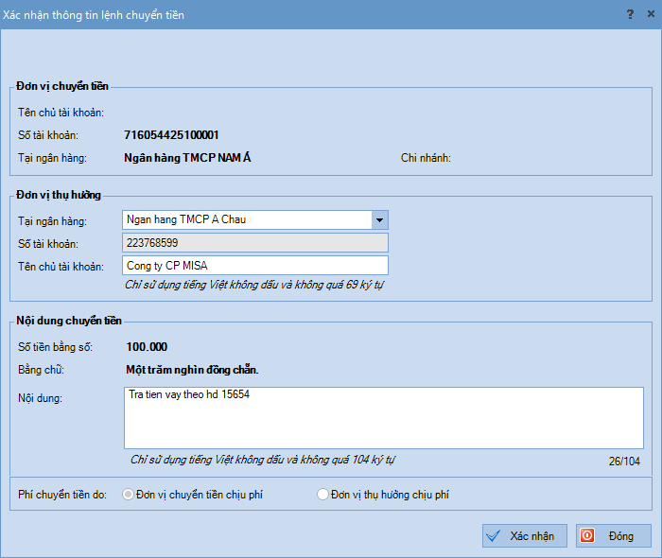662x558 pixels.
Task: Click the Ngan hang TMCP A Chau combo box
Action: click(255, 220)
